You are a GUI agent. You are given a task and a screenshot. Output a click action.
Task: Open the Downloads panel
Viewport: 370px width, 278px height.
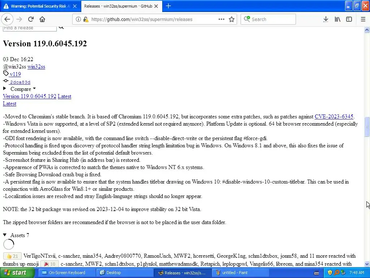[x=326, y=19]
